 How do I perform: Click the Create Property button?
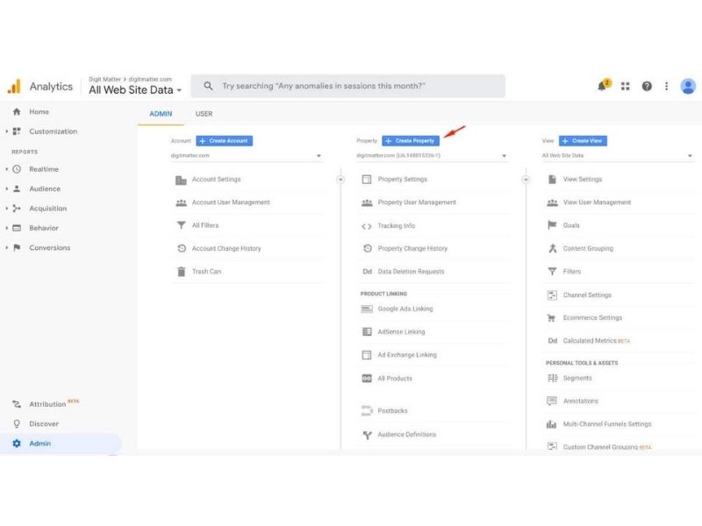pos(411,141)
